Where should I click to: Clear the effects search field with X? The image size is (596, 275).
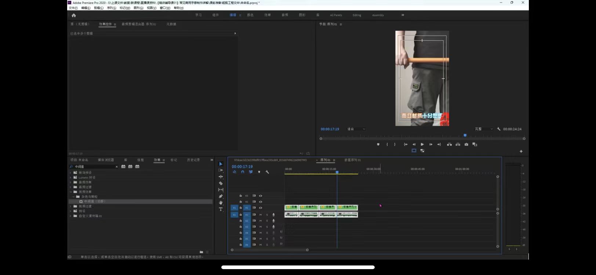coord(117,167)
